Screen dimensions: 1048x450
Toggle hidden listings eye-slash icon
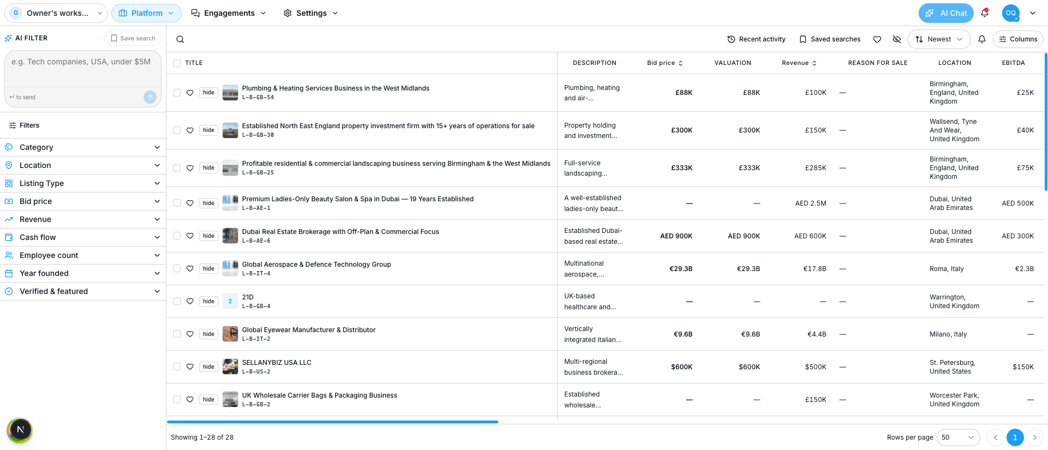[897, 39]
